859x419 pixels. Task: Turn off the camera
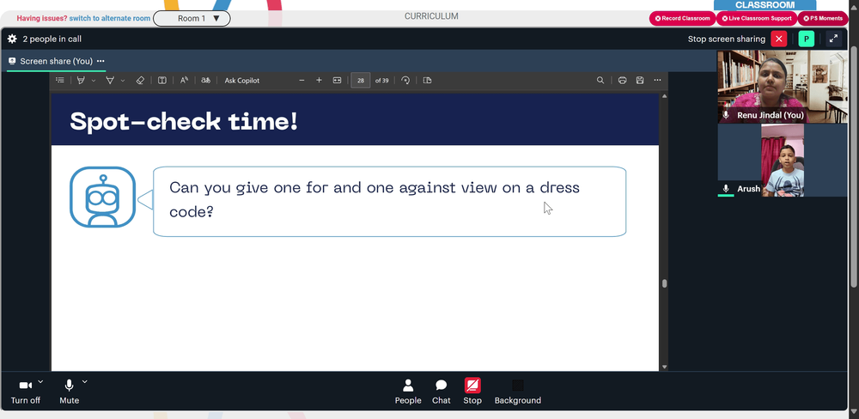coord(25,392)
